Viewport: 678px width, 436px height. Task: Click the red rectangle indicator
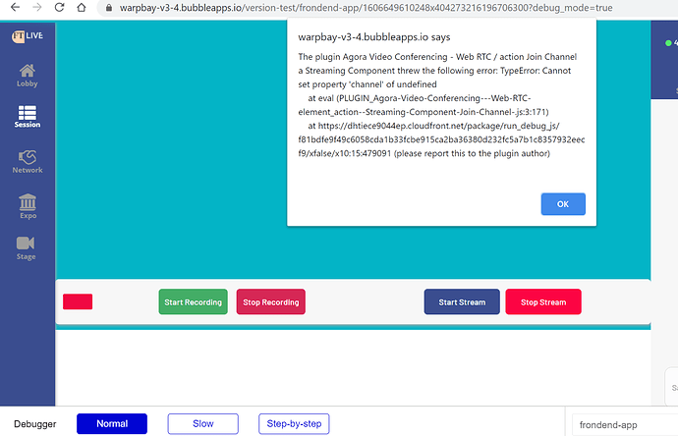[78, 301]
